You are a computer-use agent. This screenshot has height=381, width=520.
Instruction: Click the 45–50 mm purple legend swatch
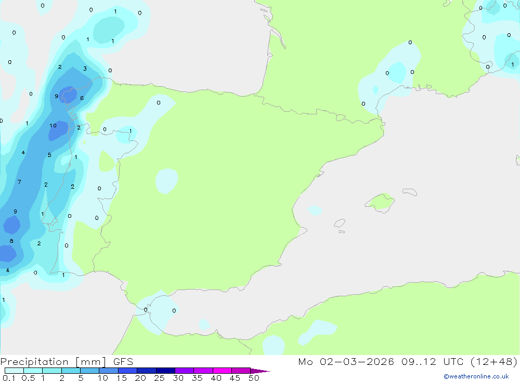tap(241, 371)
